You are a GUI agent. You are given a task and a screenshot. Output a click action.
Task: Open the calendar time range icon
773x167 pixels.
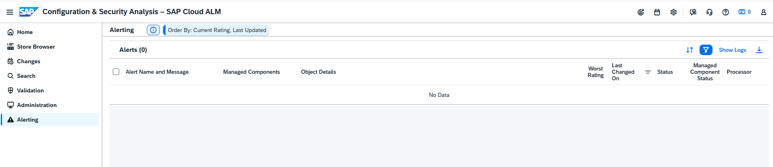657,12
